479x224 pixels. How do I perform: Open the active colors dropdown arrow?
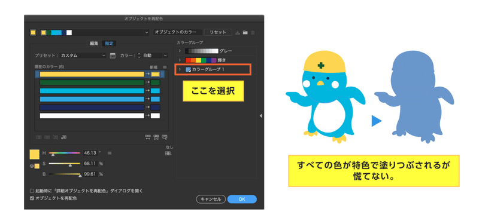147,32
